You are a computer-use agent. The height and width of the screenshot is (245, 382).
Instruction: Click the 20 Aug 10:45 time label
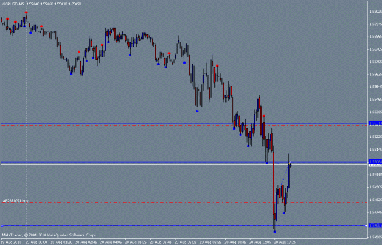pyautogui.click(x=235, y=243)
